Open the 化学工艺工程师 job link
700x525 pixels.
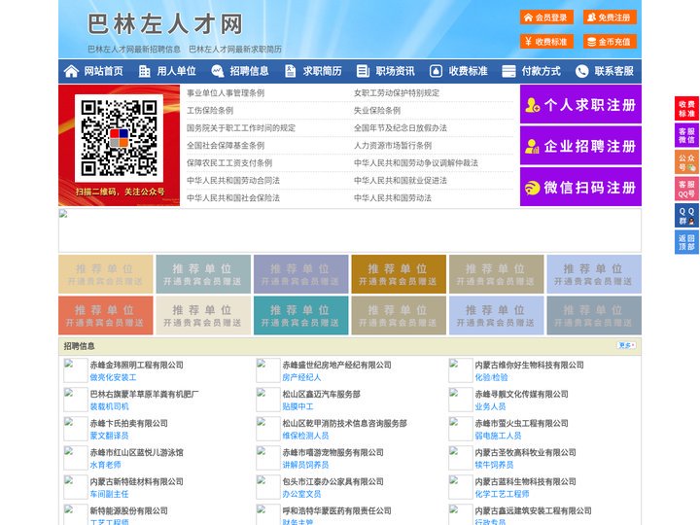503,494
